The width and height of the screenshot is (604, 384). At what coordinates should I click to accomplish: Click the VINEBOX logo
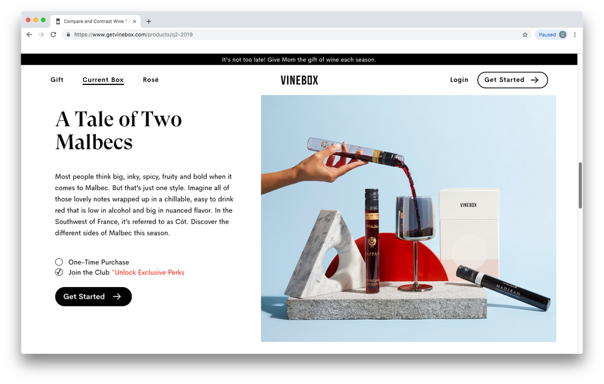pos(299,80)
